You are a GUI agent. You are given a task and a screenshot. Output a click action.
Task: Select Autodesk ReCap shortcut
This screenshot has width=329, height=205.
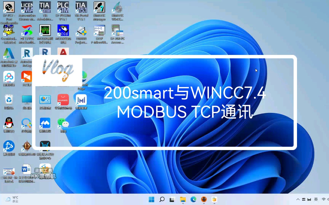pos(27,54)
